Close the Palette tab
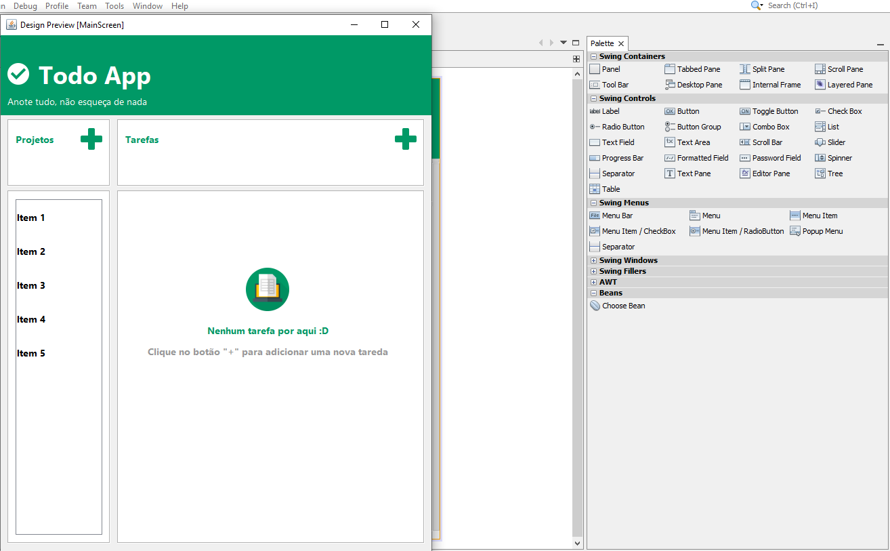Image resolution: width=890 pixels, height=551 pixels. [x=621, y=43]
